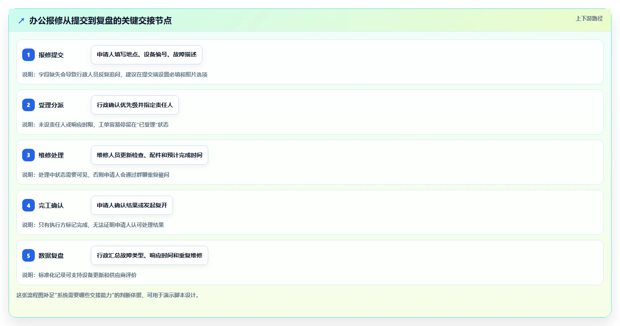Image resolution: width=620 pixels, height=326 pixels.
Task: Click the heading 办公报修从提交到复盘的关键交接节点
Action: point(100,20)
